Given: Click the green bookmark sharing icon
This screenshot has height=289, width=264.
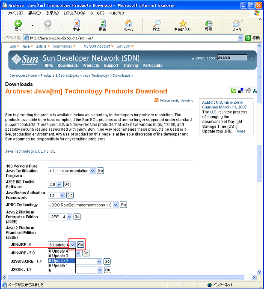Looking at the screenshot, I should (x=234, y=90).
